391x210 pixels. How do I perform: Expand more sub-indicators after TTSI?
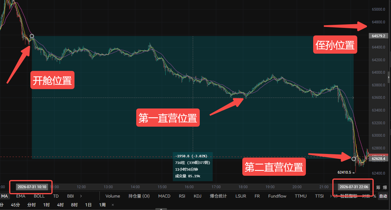click(330, 196)
